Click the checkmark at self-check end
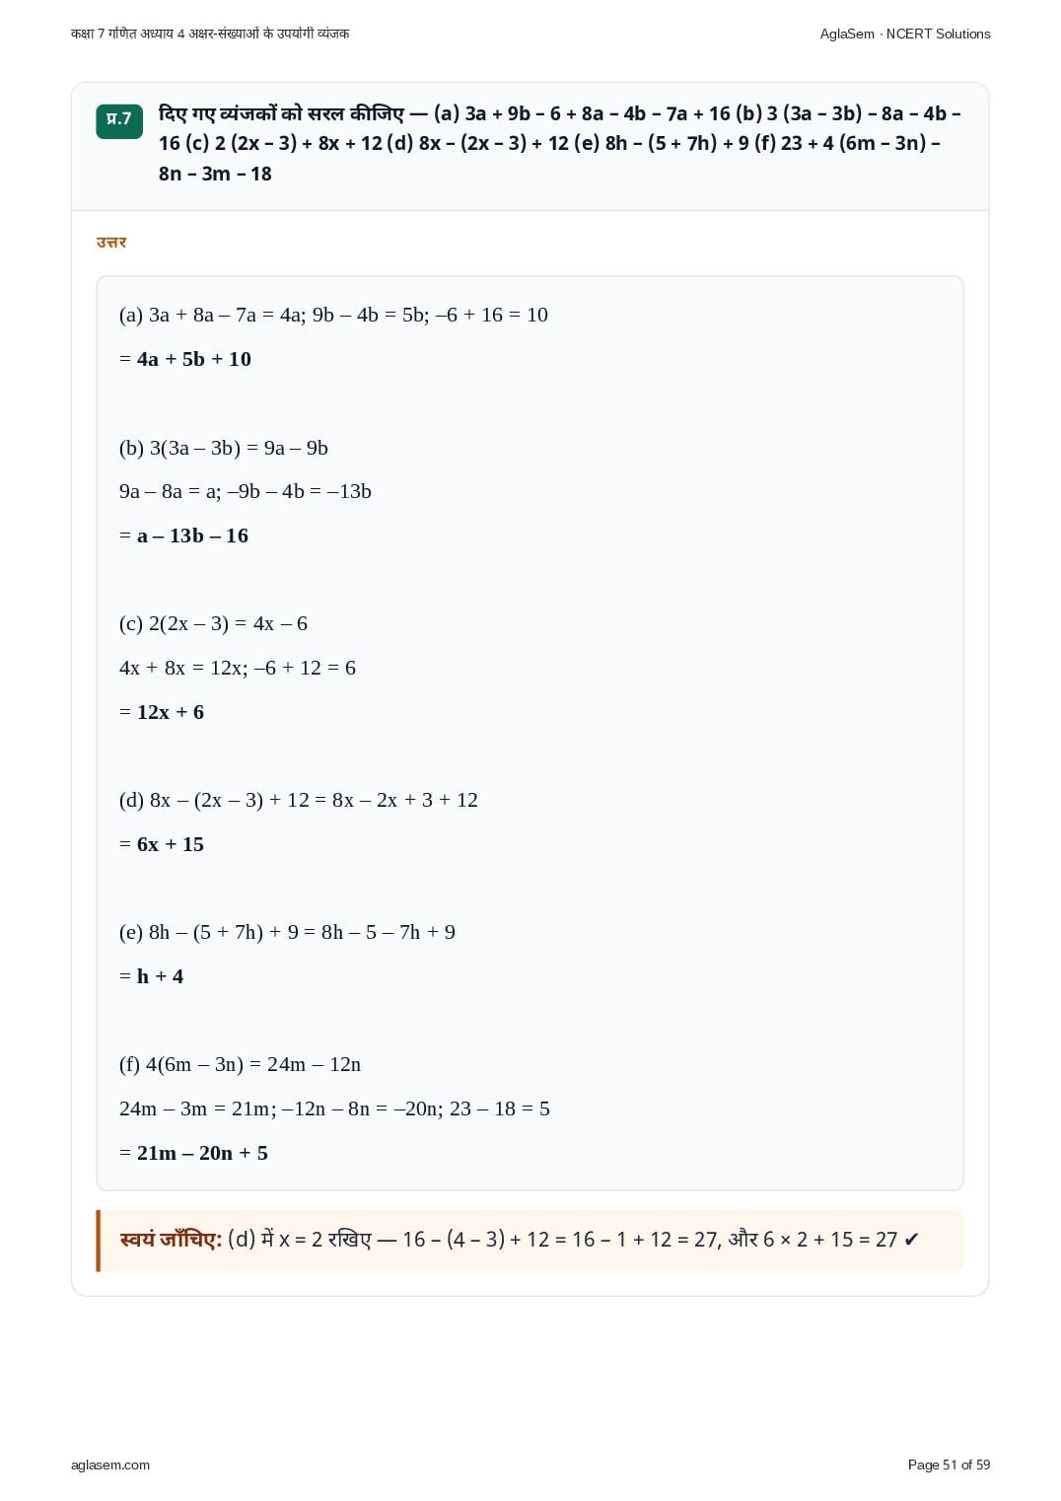The height and width of the screenshot is (1501, 1061). [x=911, y=1240]
